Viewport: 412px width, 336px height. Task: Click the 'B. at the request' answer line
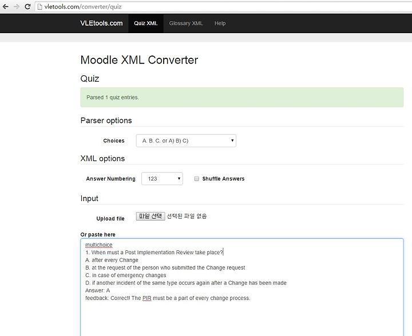[x=165, y=267]
